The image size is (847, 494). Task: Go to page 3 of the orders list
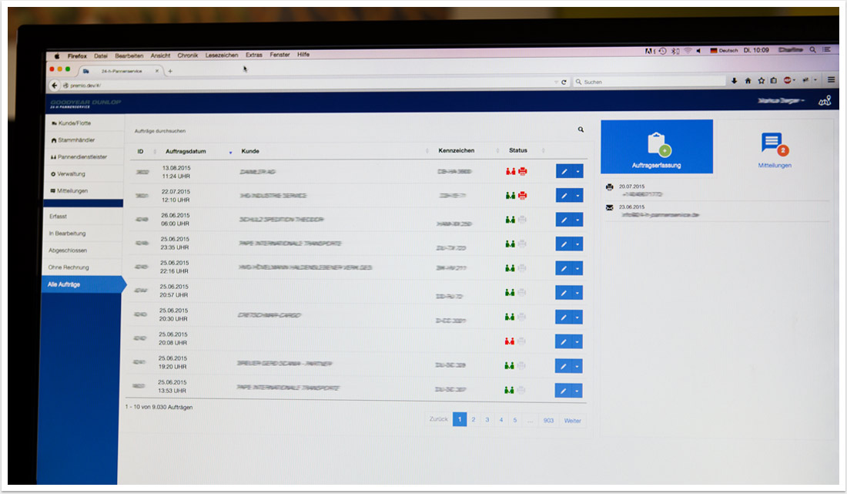[x=487, y=420]
